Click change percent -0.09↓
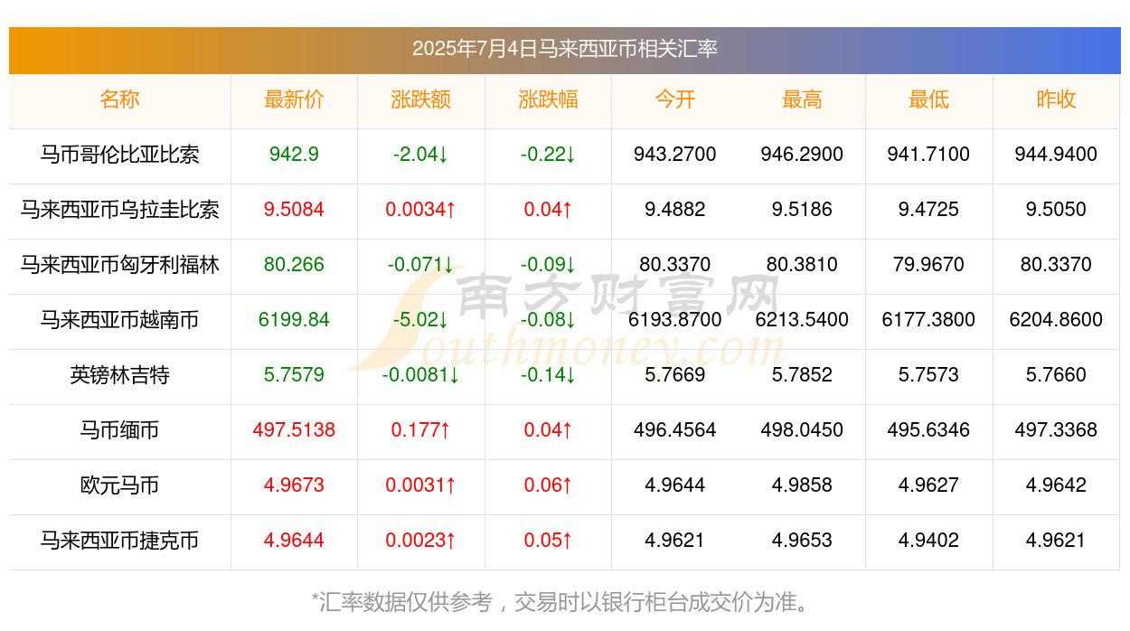Image resolution: width=1130 pixels, height=631 pixels. click(x=548, y=265)
